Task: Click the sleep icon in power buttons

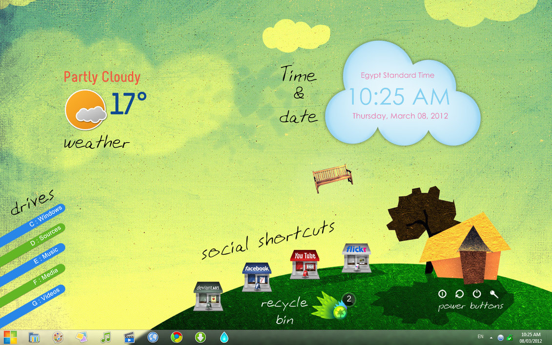Action: click(x=442, y=294)
